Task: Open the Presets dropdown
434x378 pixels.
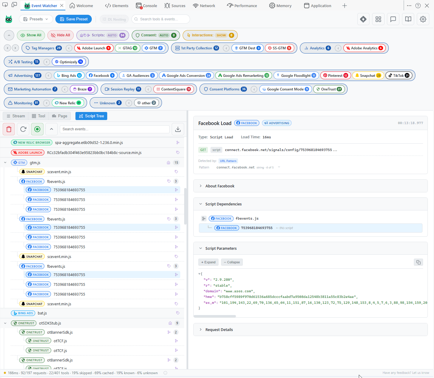Action: [36, 19]
